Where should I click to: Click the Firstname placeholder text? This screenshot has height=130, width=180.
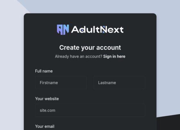click(49, 83)
